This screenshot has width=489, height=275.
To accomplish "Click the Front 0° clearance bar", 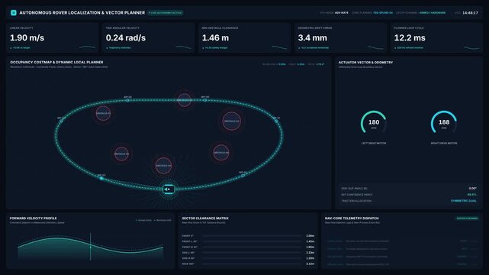I will pos(252,236).
